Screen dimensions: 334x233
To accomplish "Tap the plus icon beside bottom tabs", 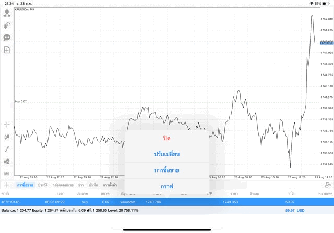I will [7, 185].
